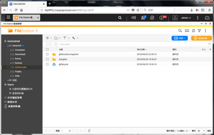Open the admin user dropdown

click(186, 18)
